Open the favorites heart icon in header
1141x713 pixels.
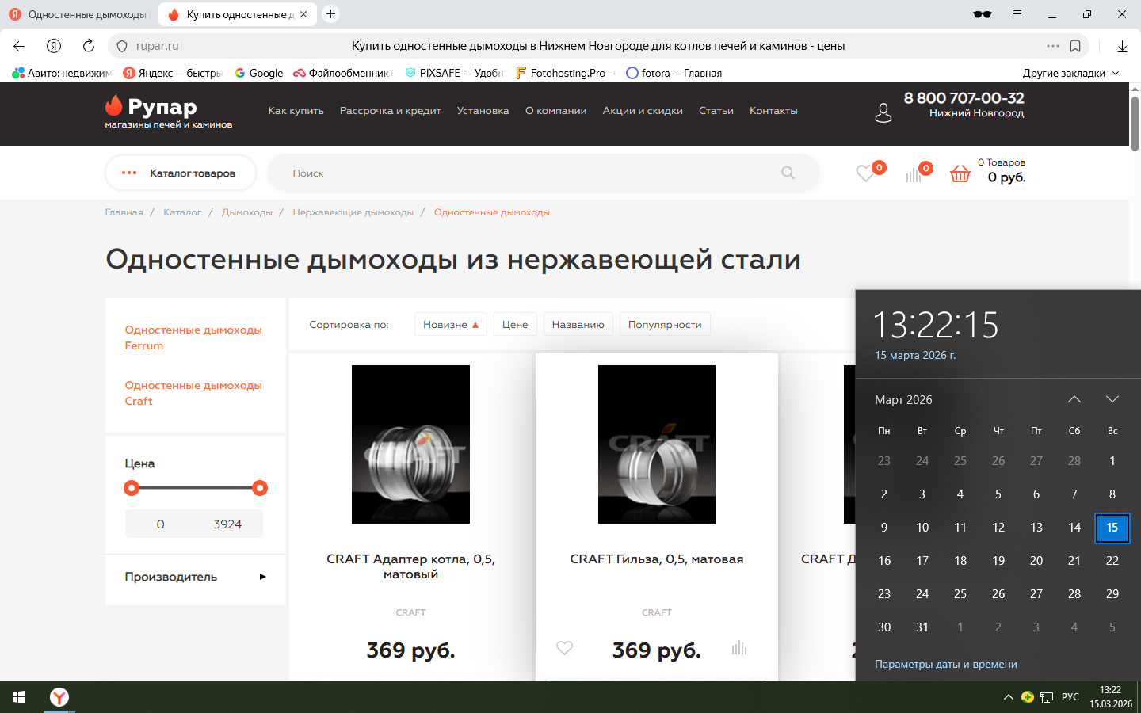[864, 173]
